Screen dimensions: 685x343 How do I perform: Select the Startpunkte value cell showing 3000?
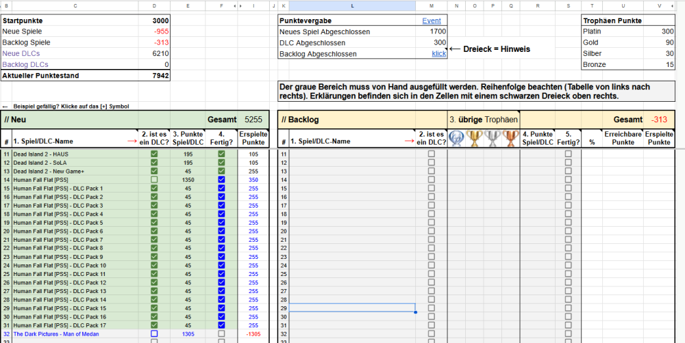(154, 20)
